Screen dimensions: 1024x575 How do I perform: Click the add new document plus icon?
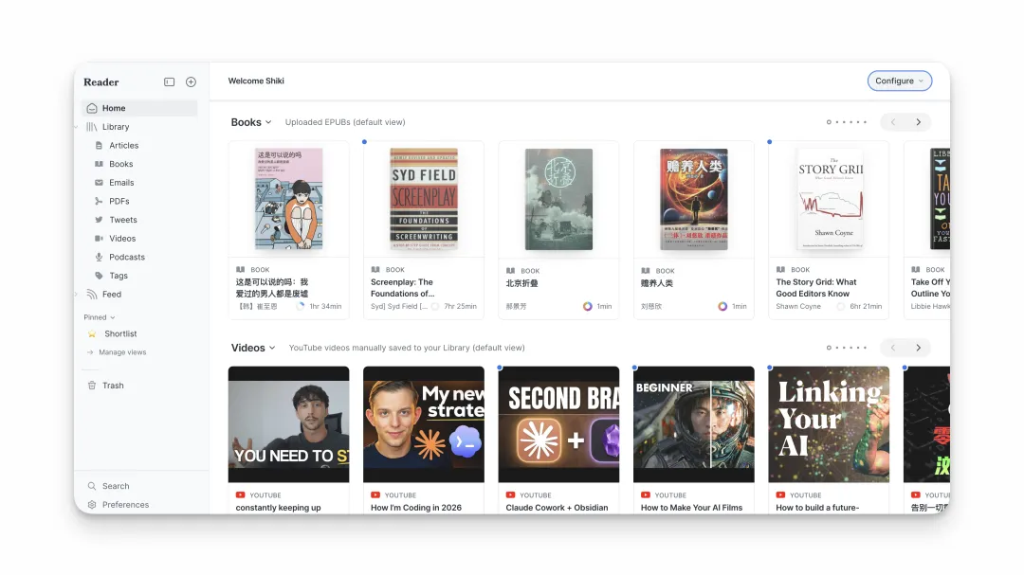(191, 82)
